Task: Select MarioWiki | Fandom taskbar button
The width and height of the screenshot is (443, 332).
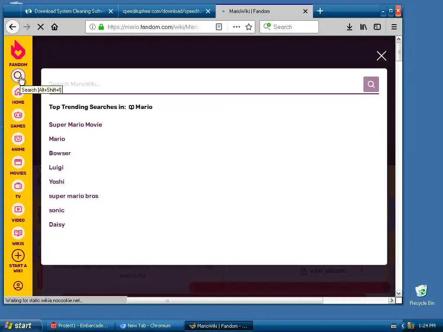Action: click(x=218, y=326)
